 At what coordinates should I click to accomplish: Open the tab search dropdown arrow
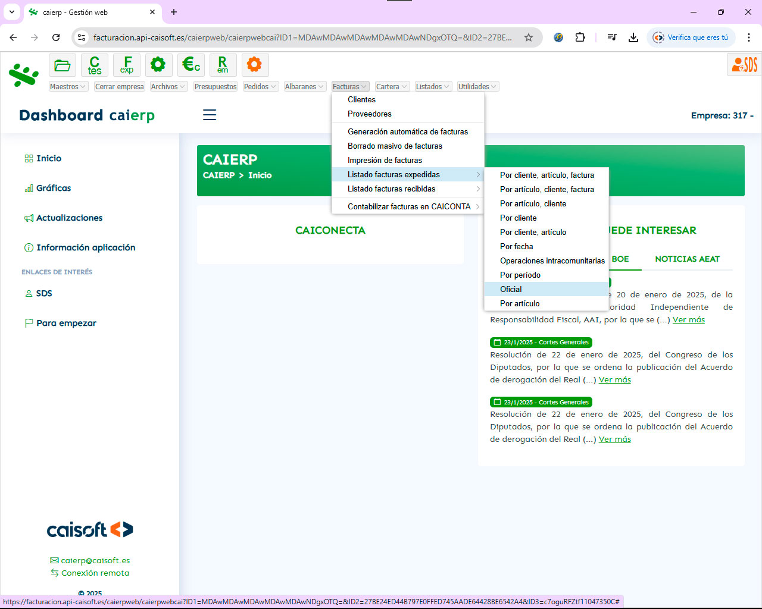pyautogui.click(x=11, y=12)
